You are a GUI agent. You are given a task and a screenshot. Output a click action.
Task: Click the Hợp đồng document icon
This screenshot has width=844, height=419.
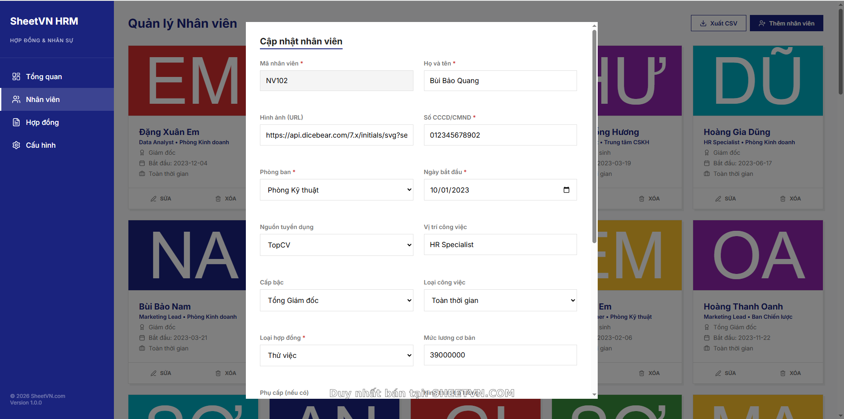16,122
